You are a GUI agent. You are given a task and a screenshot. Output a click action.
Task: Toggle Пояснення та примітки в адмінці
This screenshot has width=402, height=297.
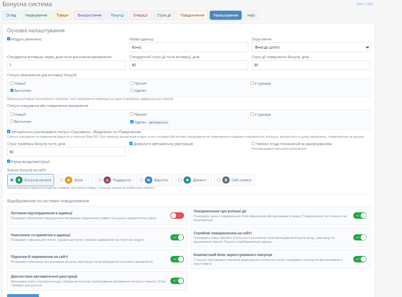tap(177, 237)
